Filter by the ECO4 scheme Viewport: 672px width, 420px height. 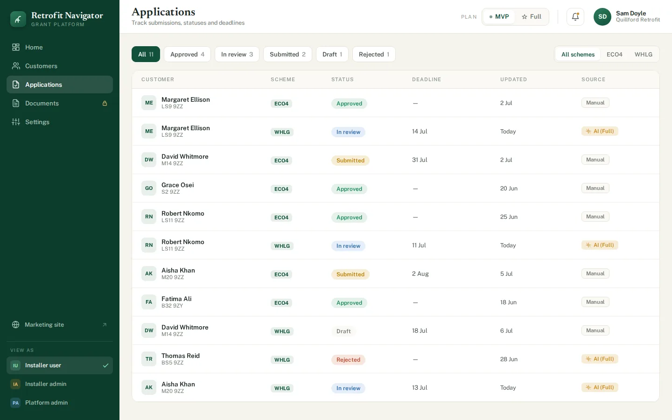click(x=615, y=54)
